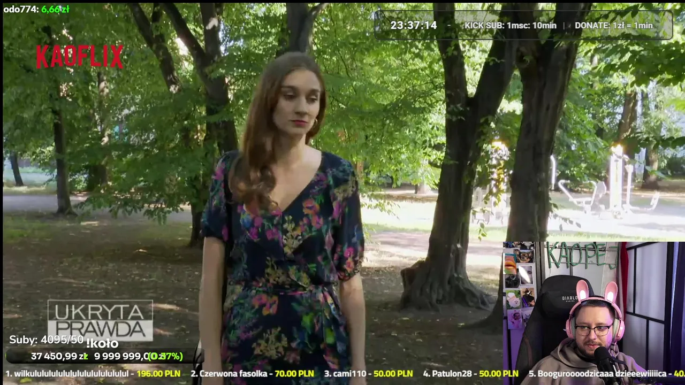This screenshot has height=385, width=685.
Task: Click the 23:37:14 countdown timer
Action: [413, 25]
